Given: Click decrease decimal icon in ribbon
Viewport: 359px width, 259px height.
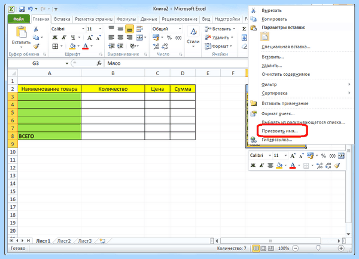Looking at the screenshot, I should [x=165, y=47].
